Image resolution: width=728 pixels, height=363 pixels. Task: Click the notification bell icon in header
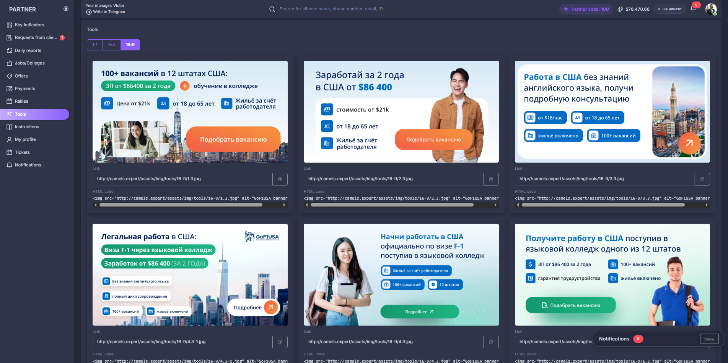[693, 9]
